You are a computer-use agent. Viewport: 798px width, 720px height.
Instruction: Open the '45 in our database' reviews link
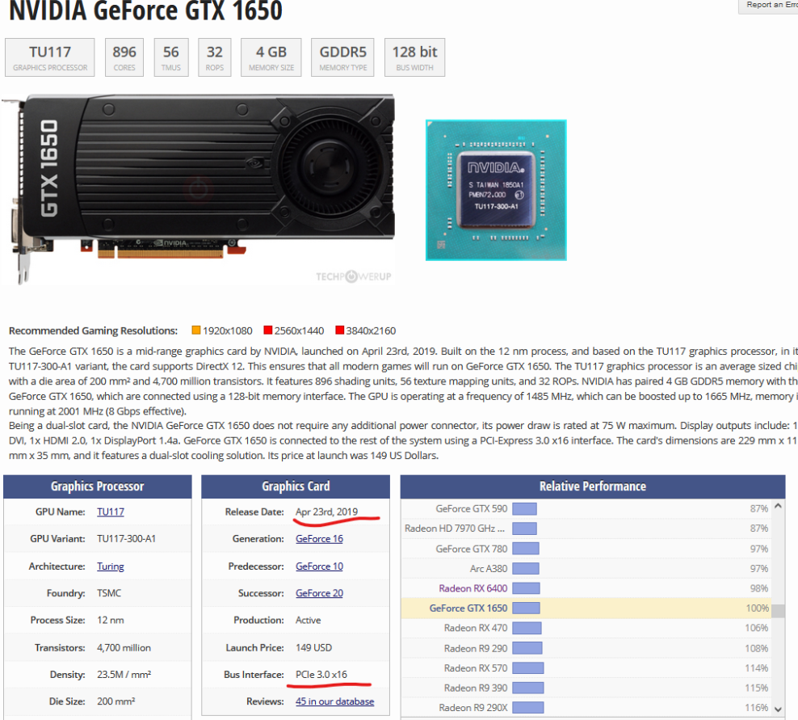(x=334, y=701)
